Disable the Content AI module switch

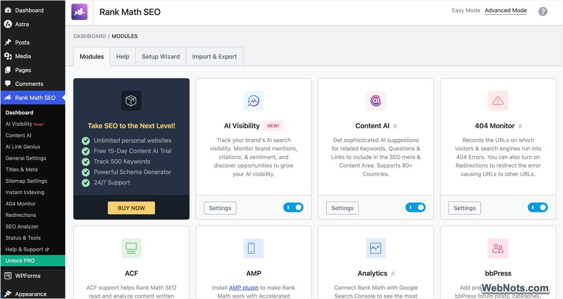tap(415, 207)
